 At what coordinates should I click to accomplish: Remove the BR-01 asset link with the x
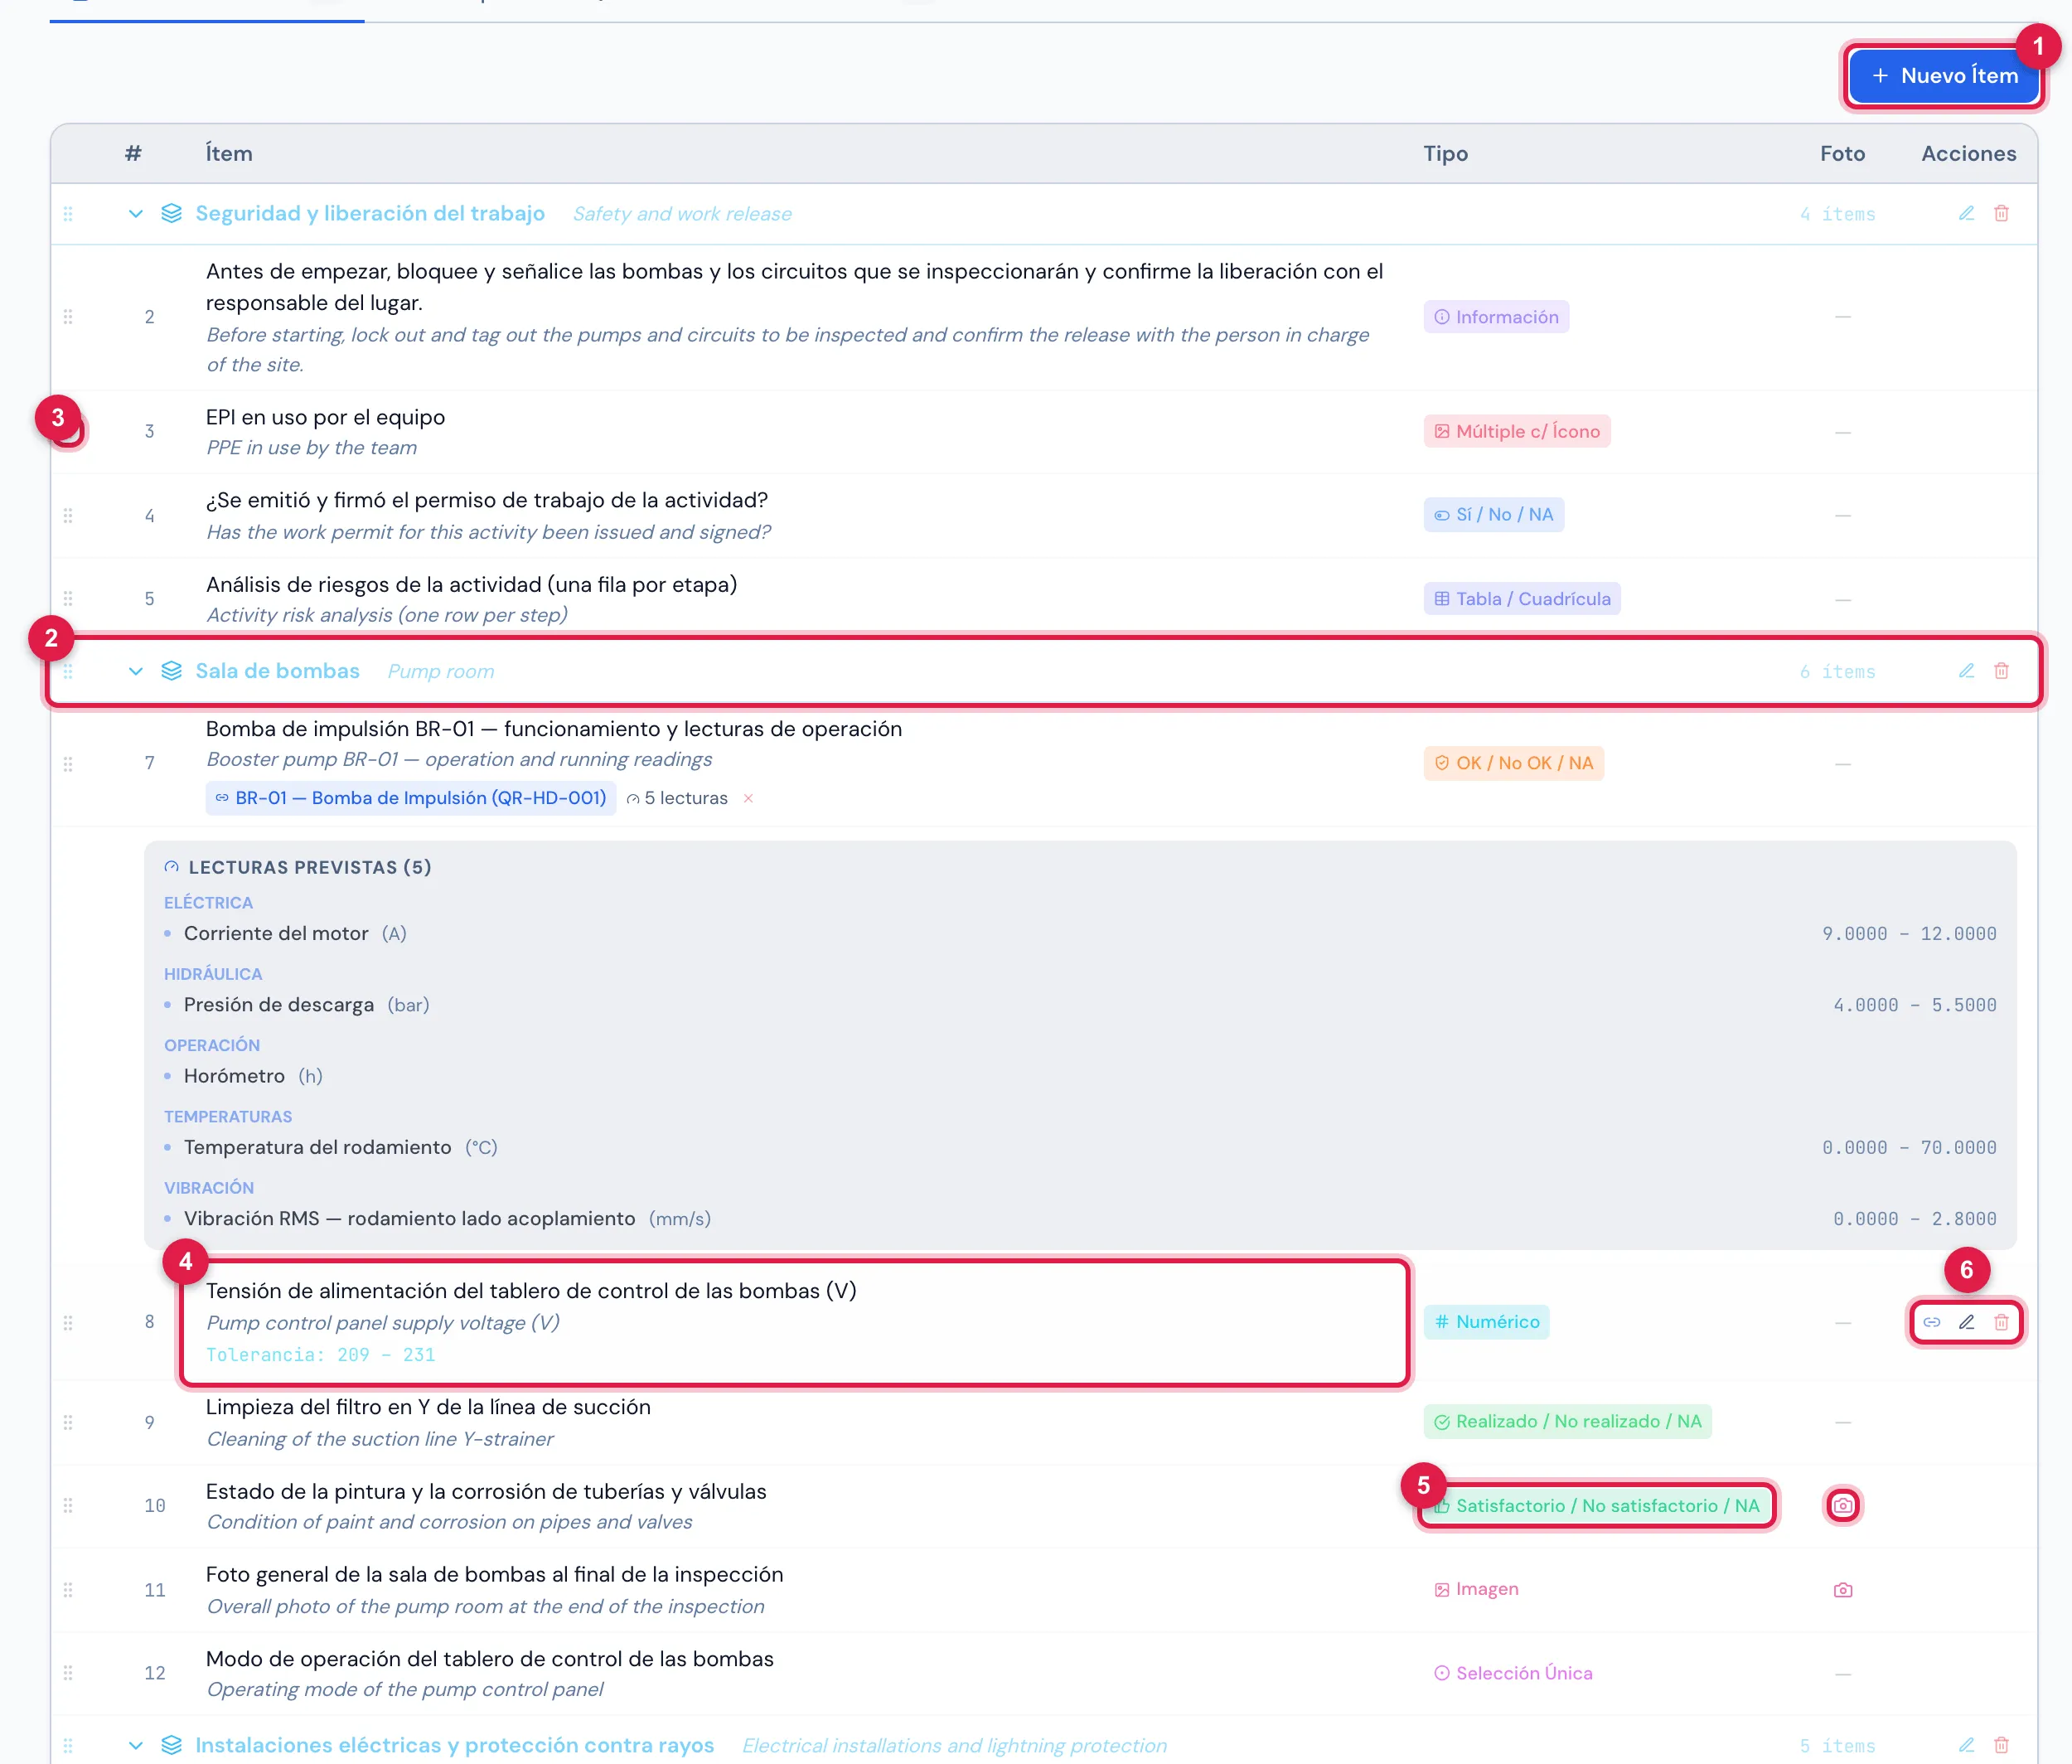tap(748, 798)
